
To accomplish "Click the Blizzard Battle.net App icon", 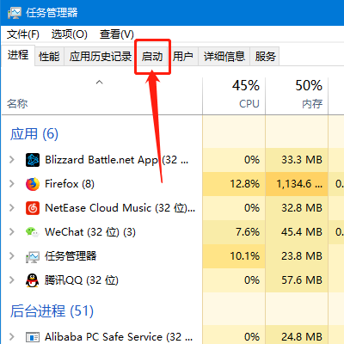I will (x=33, y=160).
